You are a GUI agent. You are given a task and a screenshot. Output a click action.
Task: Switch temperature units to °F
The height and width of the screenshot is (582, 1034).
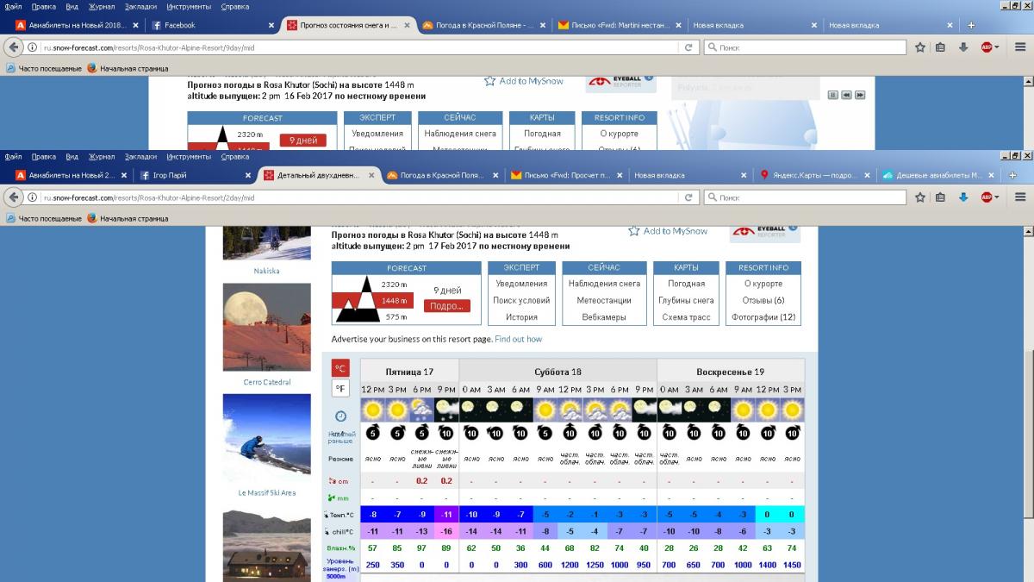click(x=341, y=388)
